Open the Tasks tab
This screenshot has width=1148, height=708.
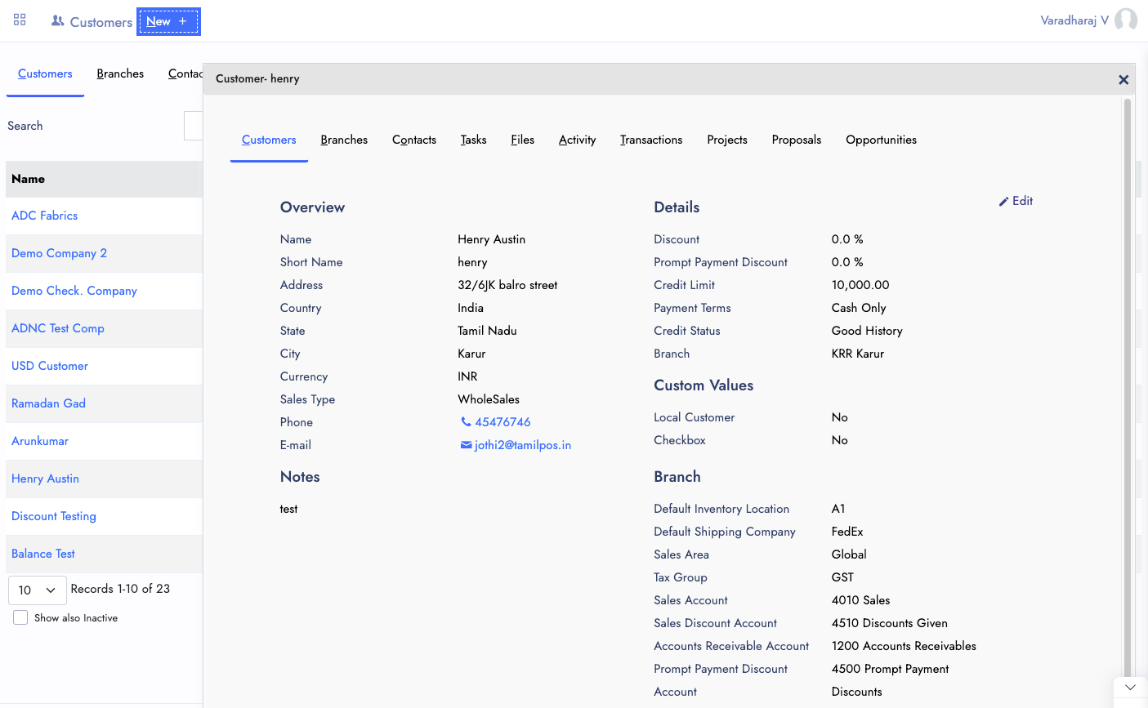[x=474, y=140]
